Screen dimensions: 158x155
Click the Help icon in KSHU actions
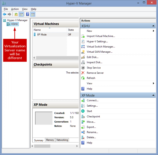click(83, 89)
